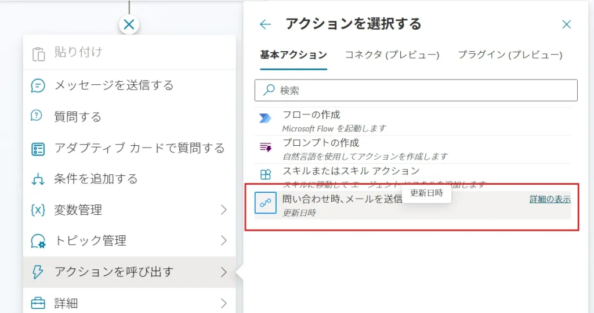594x313 pixels.
Task: Click the round X button above the menu
Action: coord(129,24)
